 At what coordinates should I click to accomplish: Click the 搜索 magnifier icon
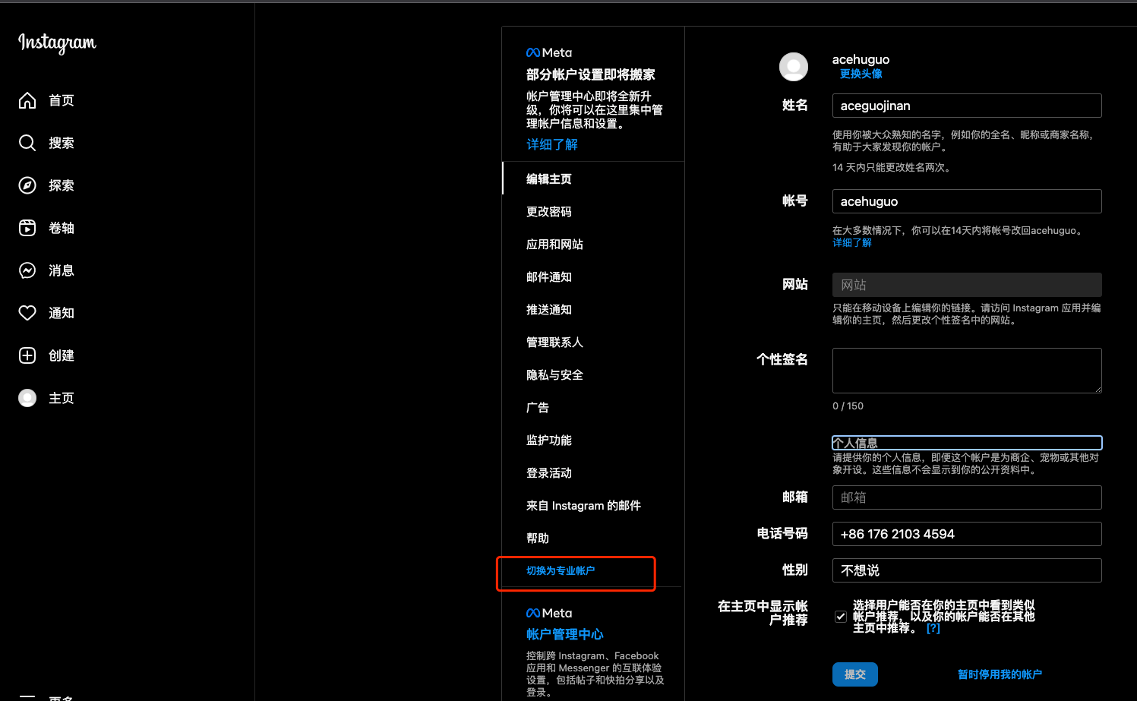pyautogui.click(x=27, y=143)
